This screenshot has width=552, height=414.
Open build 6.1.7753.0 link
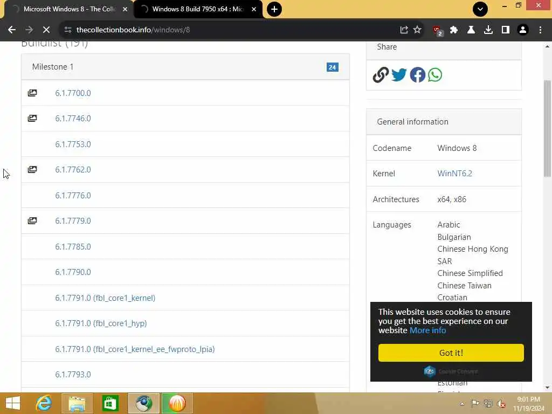[x=73, y=144]
